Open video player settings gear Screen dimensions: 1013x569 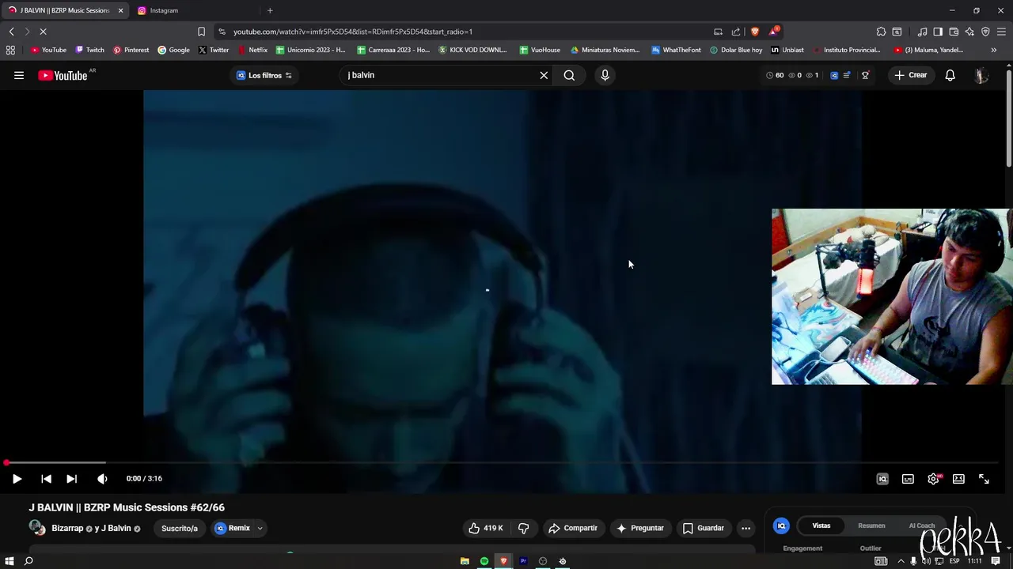[x=933, y=478]
